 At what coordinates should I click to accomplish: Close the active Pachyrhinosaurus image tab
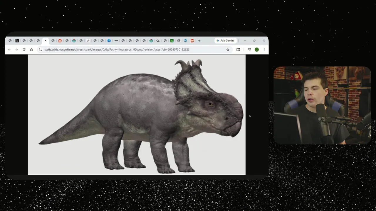pyautogui.click(x=45, y=41)
